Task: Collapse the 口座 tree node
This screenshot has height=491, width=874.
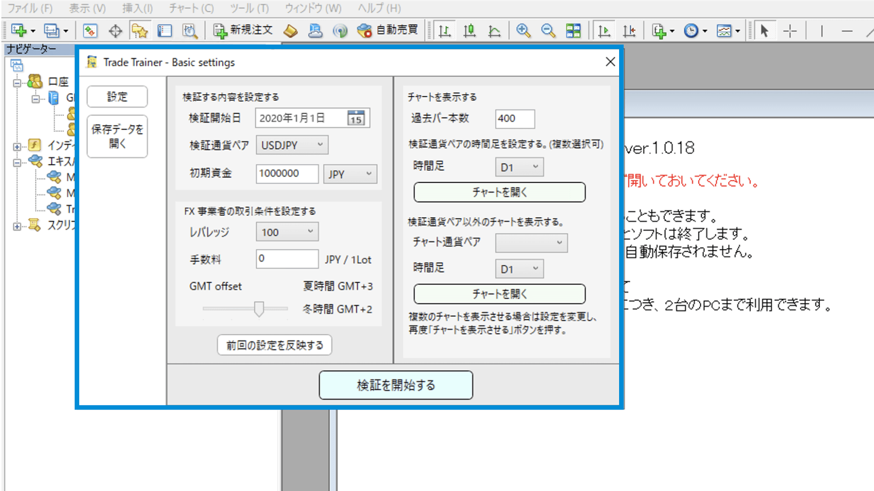Action: click(x=17, y=83)
